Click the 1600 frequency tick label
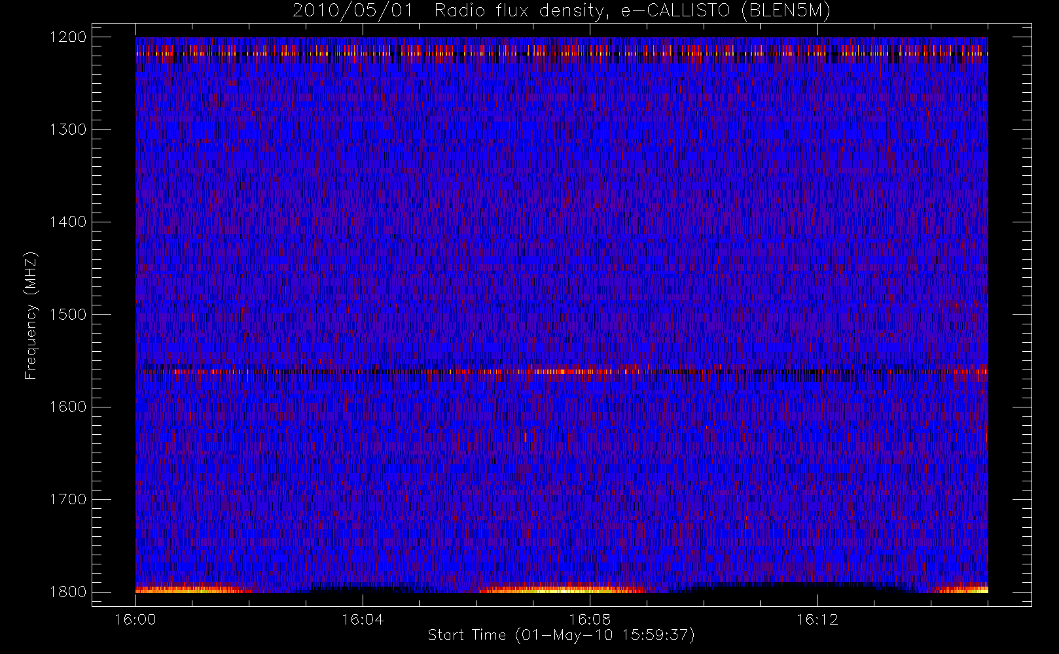Screen dimensions: 1059x654 pos(68,407)
